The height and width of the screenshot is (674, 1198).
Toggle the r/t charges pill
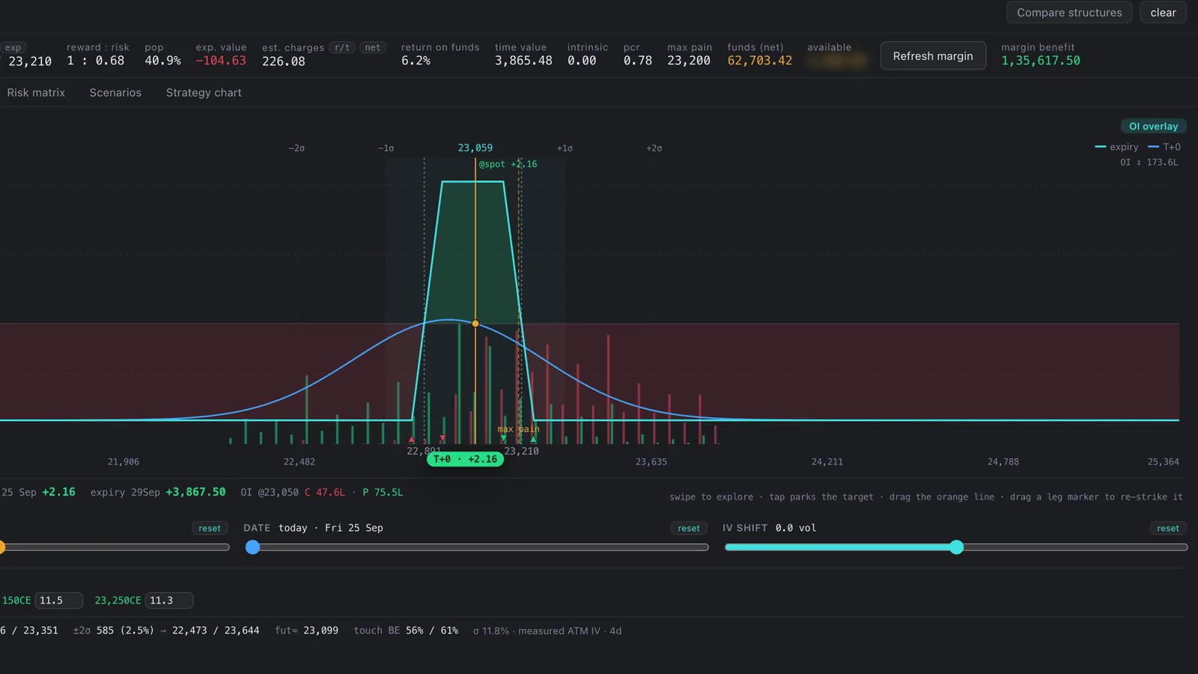(342, 47)
